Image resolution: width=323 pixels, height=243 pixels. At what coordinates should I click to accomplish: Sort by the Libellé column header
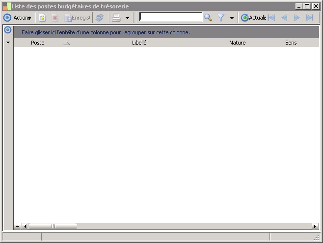[x=139, y=43]
